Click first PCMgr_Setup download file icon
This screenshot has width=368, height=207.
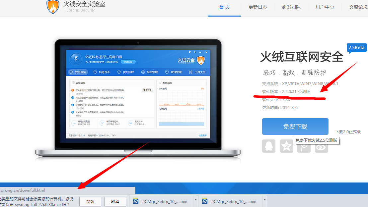pyautogui.click(x=136, y=201)
